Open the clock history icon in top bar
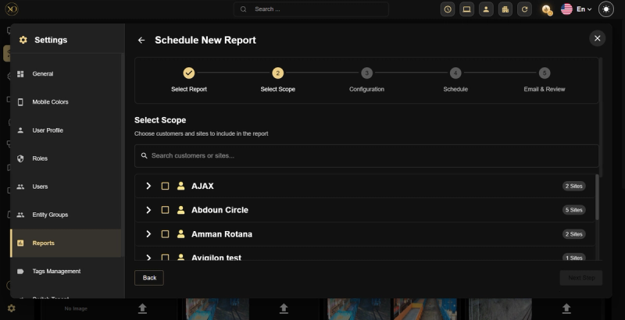This screenshot has width=625, height=320. (448, 9)
